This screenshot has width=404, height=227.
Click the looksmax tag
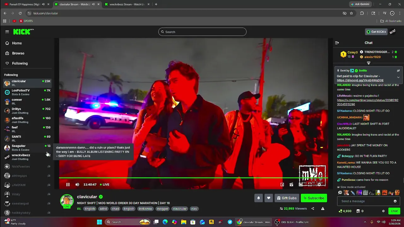pyautogui.click(x=146, y=209)
